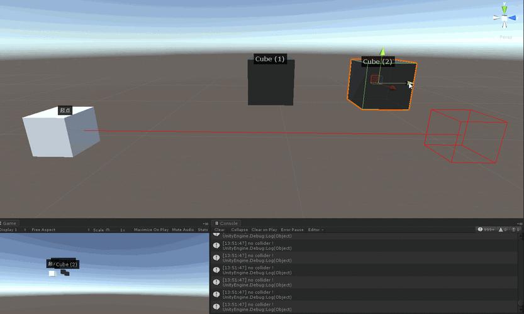
Task: Open the Editor dropdown in Console toolbar
Action: click(x=316, y=230)
